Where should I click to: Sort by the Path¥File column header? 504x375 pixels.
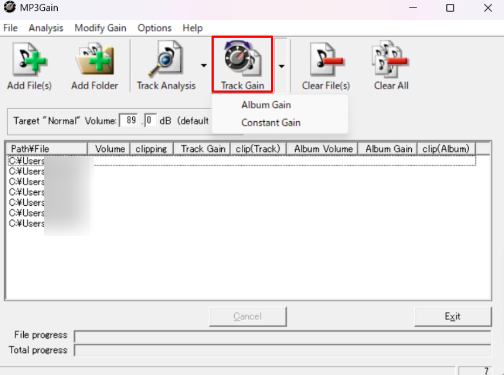[x=47, y=149]
